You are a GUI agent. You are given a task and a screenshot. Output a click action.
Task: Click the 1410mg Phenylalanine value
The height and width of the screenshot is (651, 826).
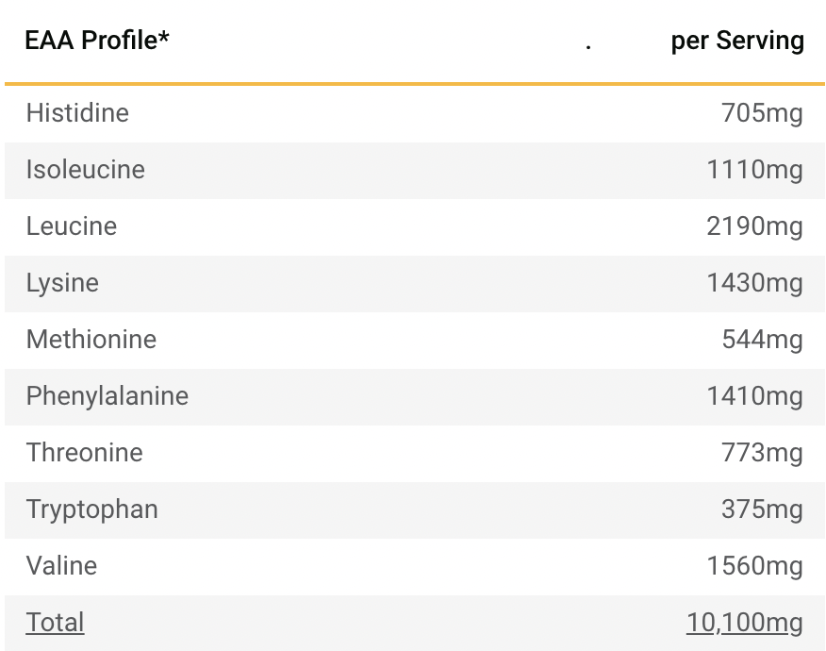754,396
